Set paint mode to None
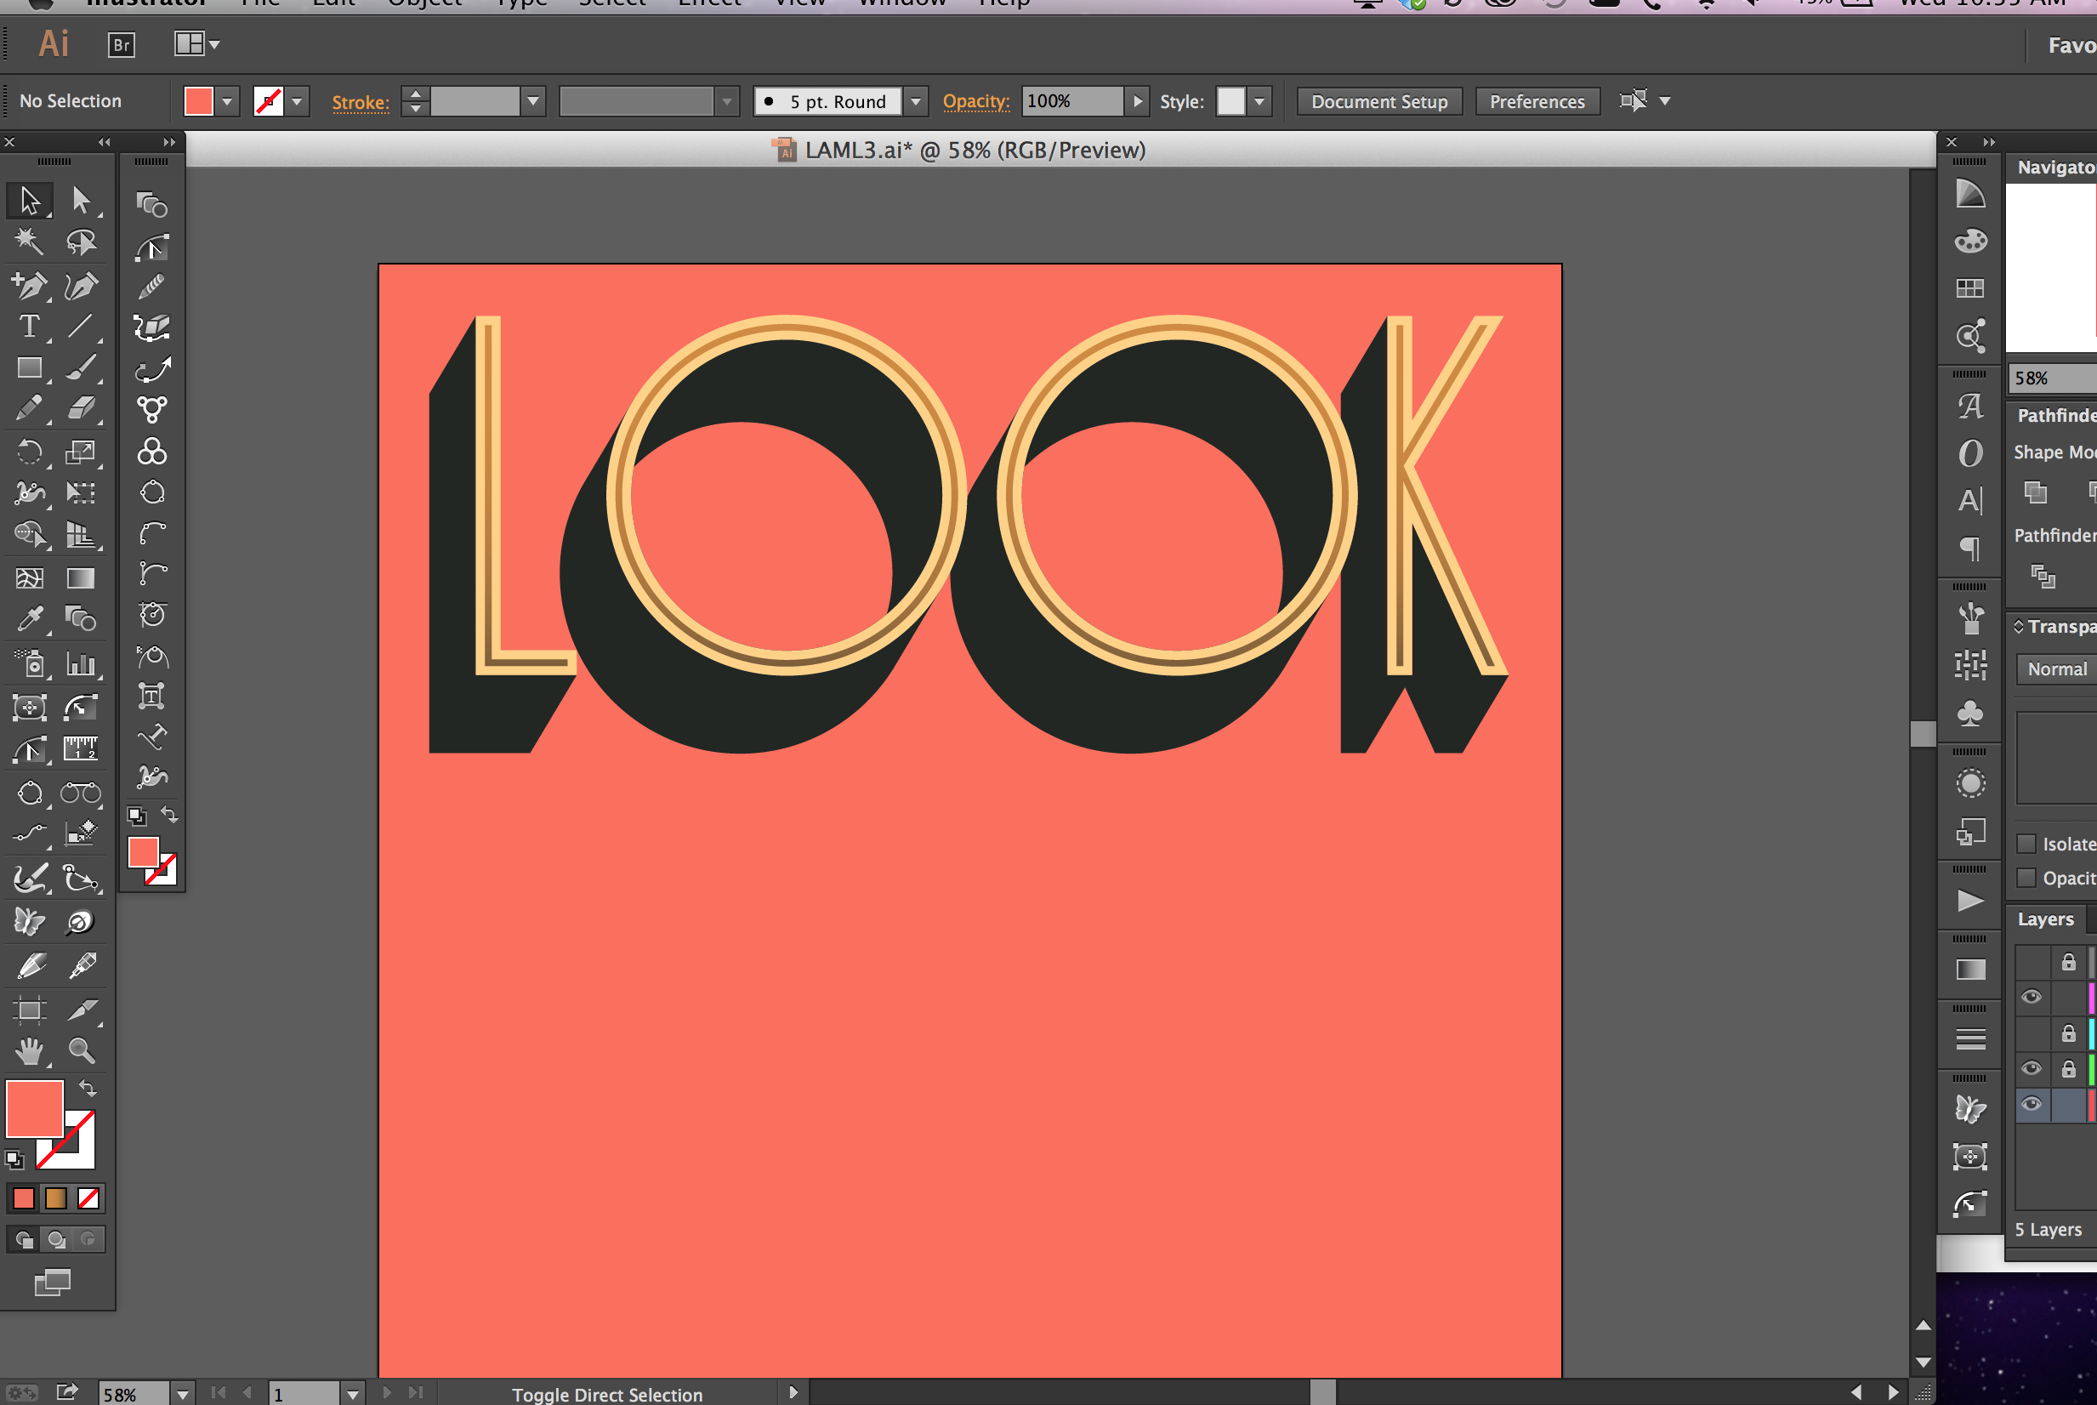Viewport: 2097px width, 1405px height. pyautogui.click(x=88, y=1198)
